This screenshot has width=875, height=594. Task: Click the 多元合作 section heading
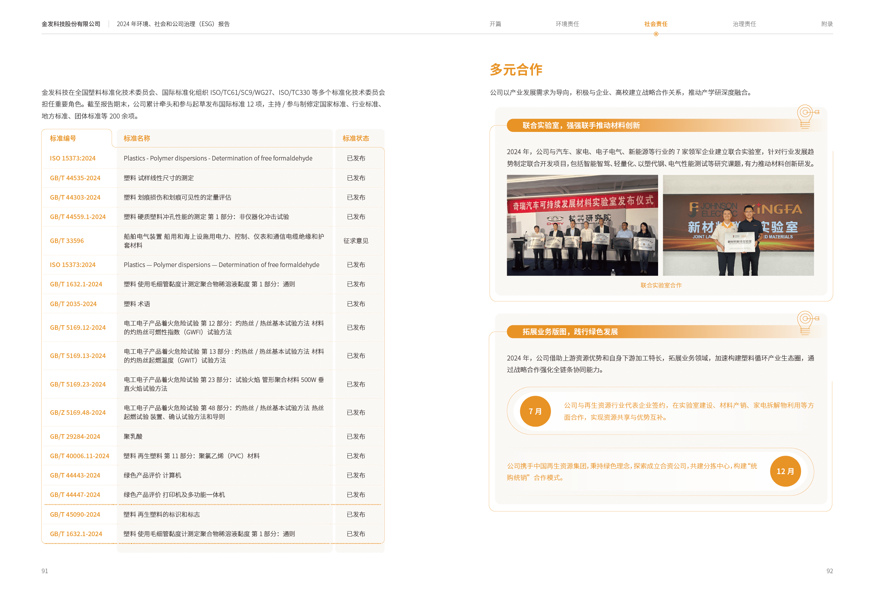pyautogui.click(x=516, y=70)
